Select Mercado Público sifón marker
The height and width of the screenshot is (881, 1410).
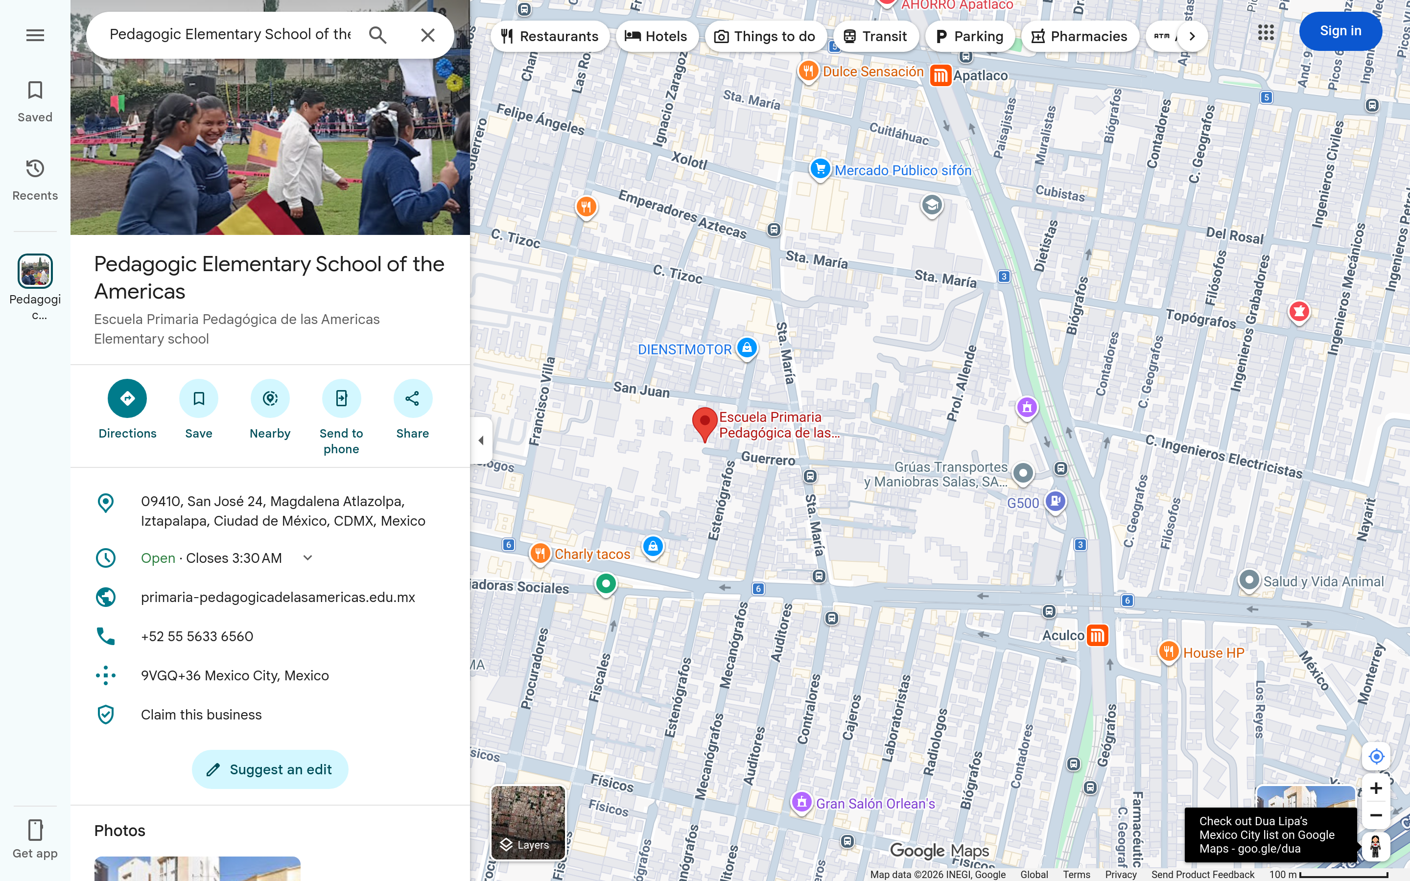click(x=821, y=169)
